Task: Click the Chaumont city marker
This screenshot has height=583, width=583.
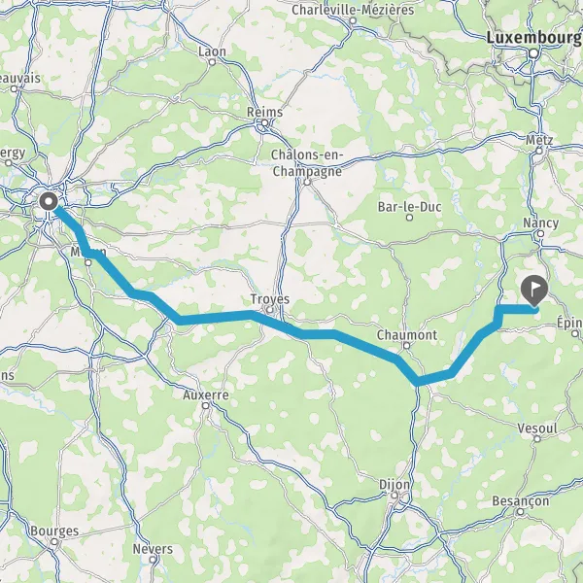Action: pos(407,346)
